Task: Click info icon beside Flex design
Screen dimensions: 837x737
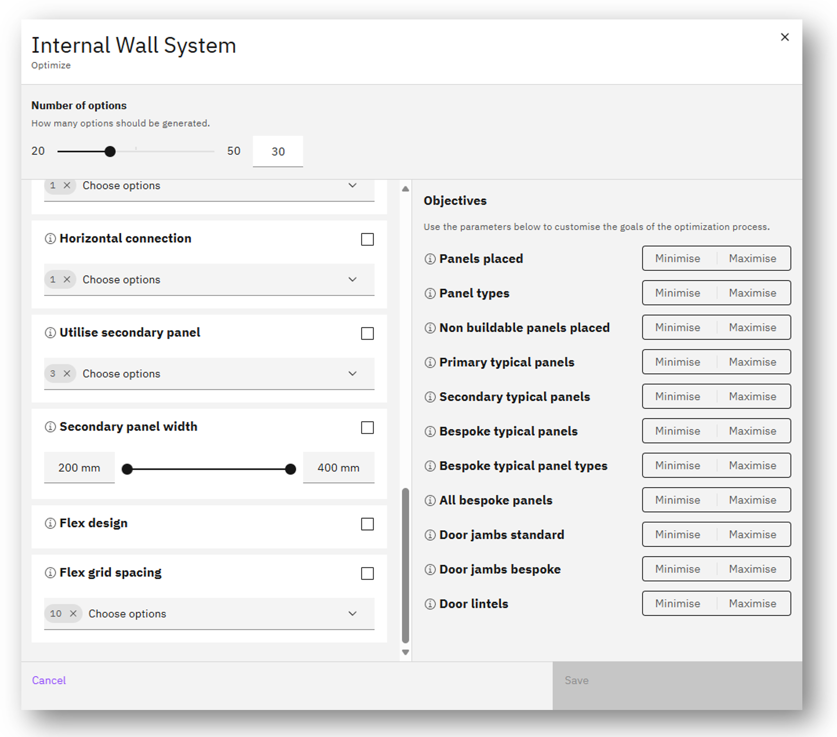Action: [50, 523]
